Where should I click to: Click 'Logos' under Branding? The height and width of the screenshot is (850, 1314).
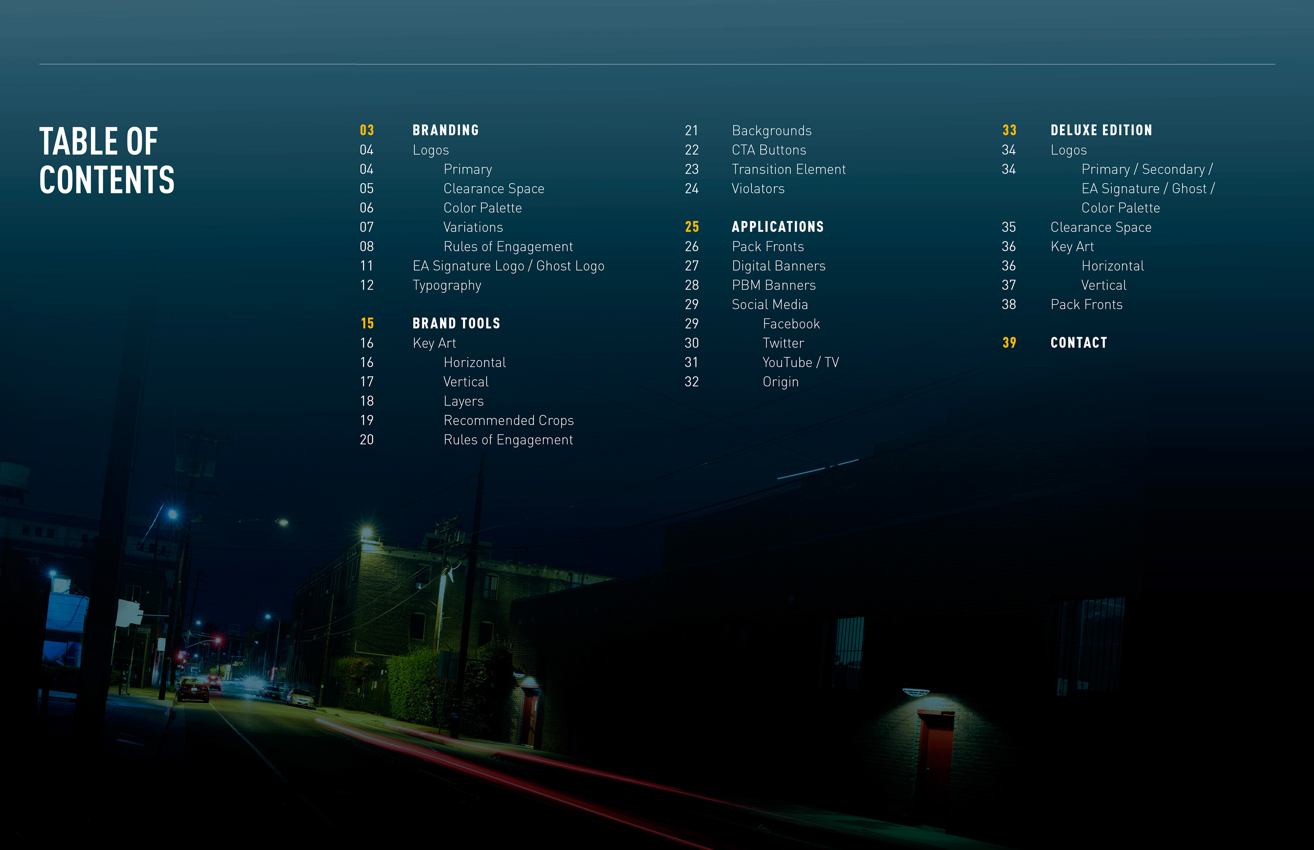[430, 150]
